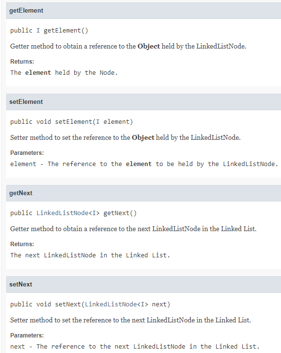This screenshot has height=353, width=281.
Task: Click the parameter type I in setElement signature
Action: pos(97,122)
